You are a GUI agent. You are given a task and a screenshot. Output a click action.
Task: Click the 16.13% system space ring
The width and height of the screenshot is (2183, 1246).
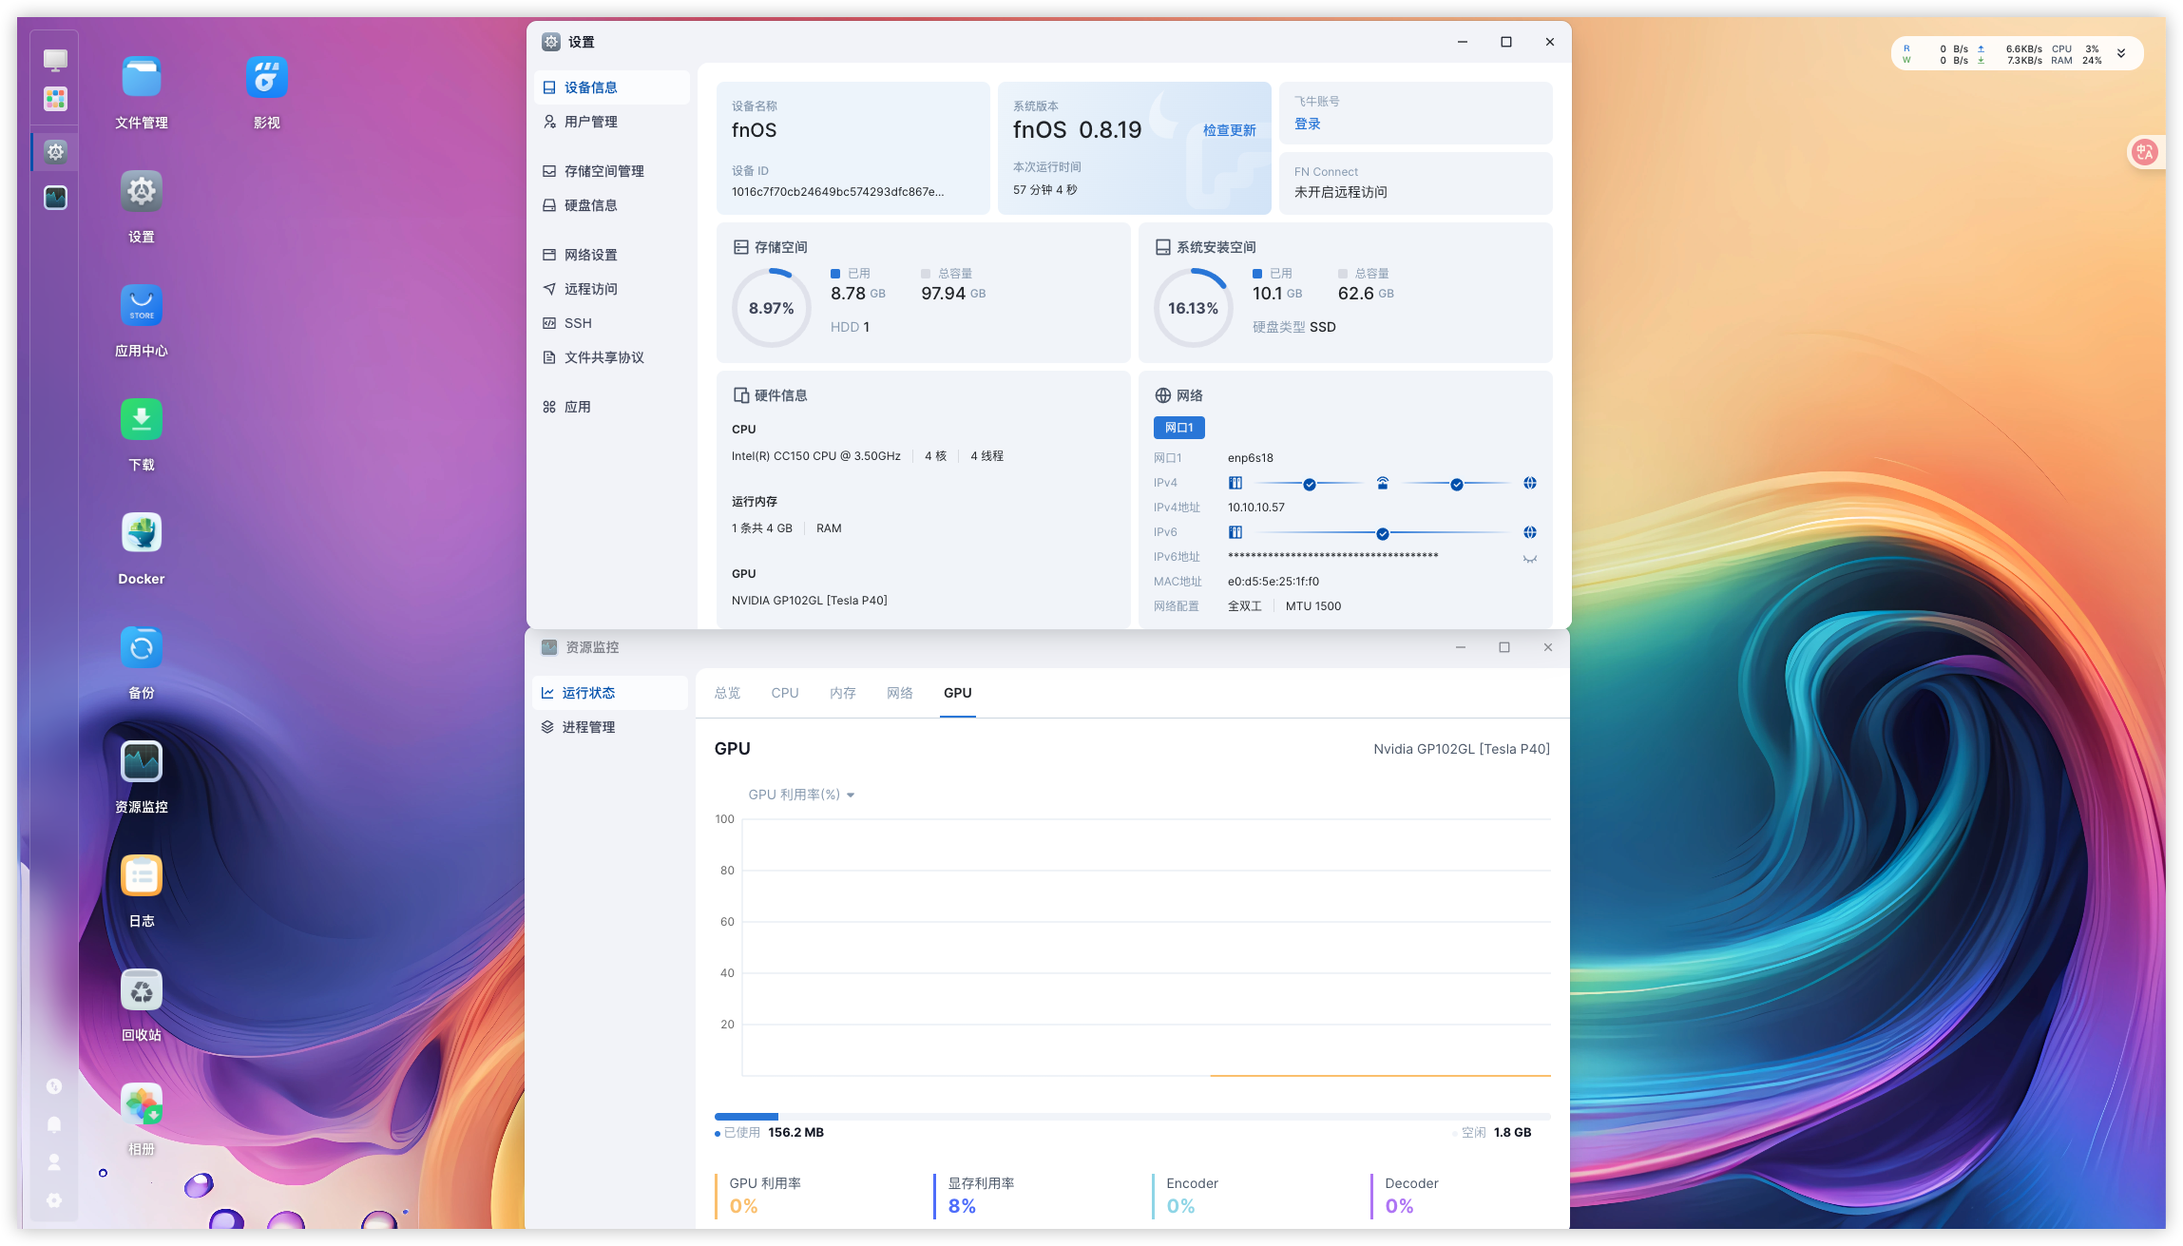[1193, 308]
